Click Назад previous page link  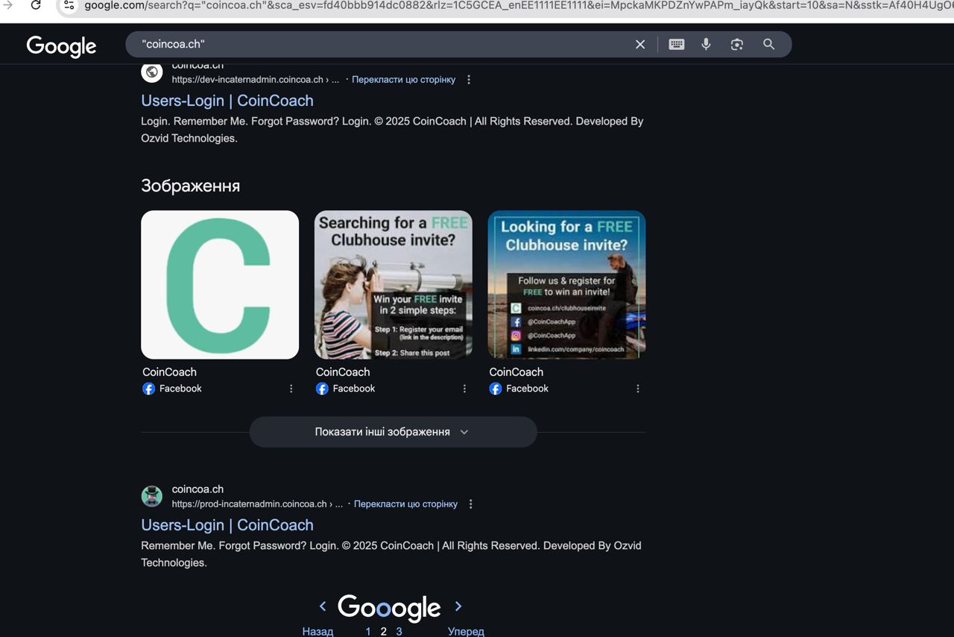tap(318, 631)
